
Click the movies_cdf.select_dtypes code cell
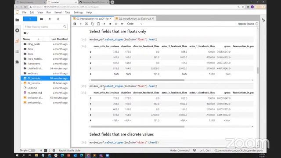[171, 86]
